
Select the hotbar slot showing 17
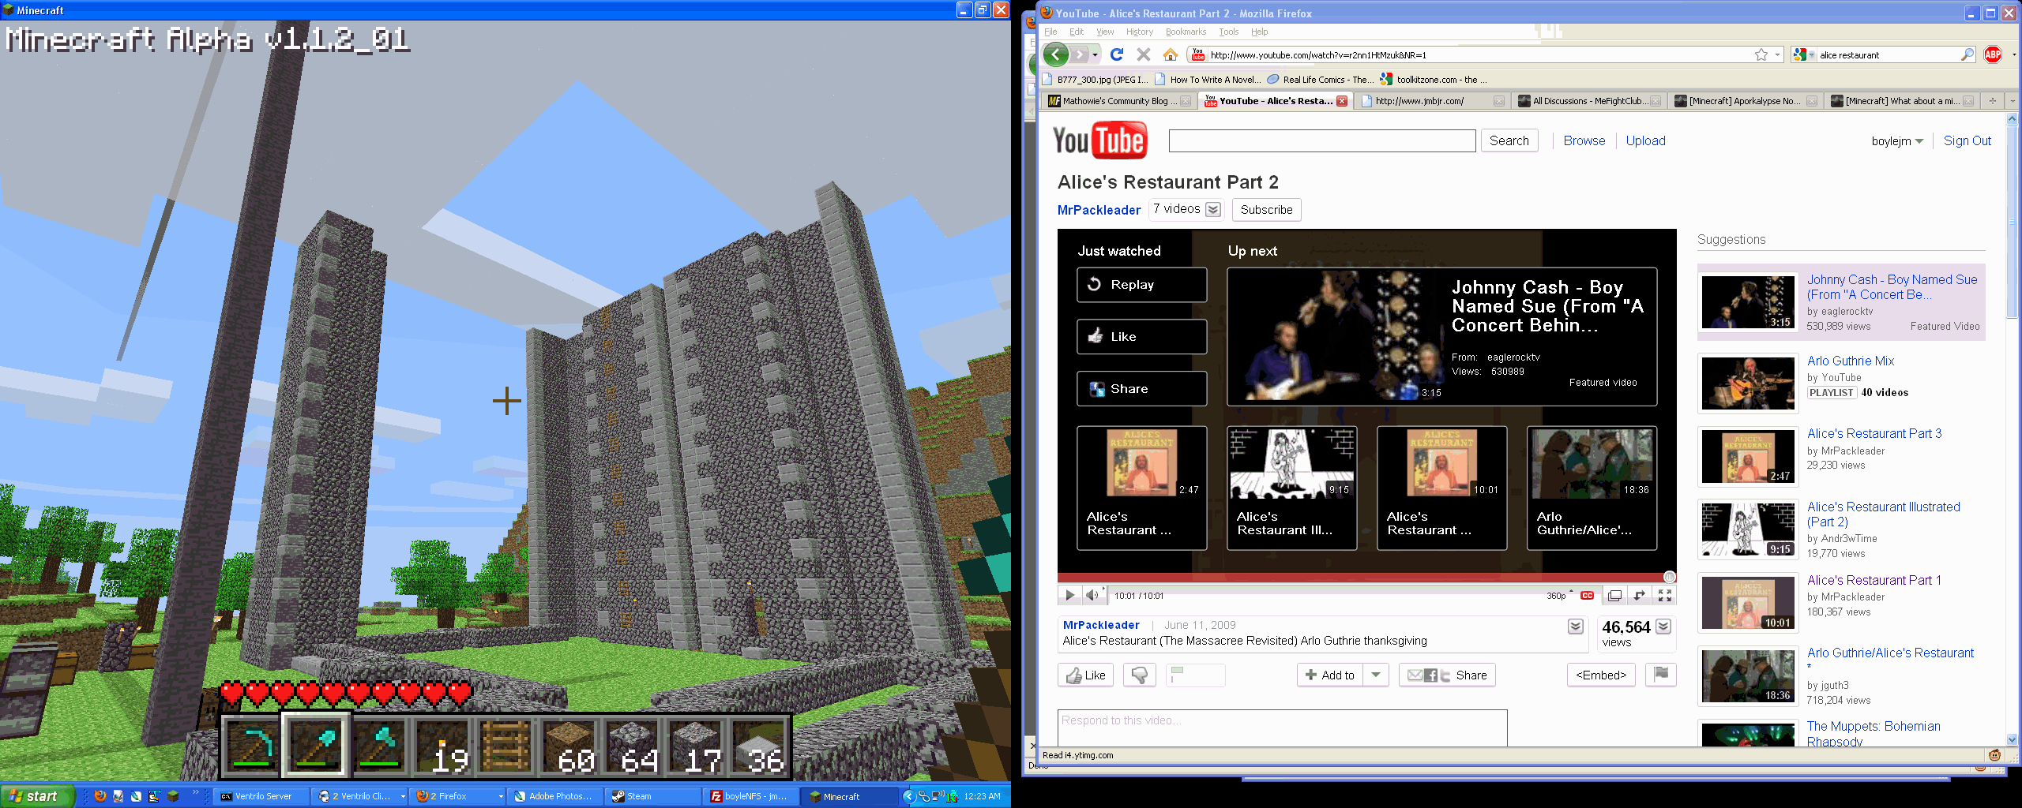pyautogui.click(x=693, y=746)
